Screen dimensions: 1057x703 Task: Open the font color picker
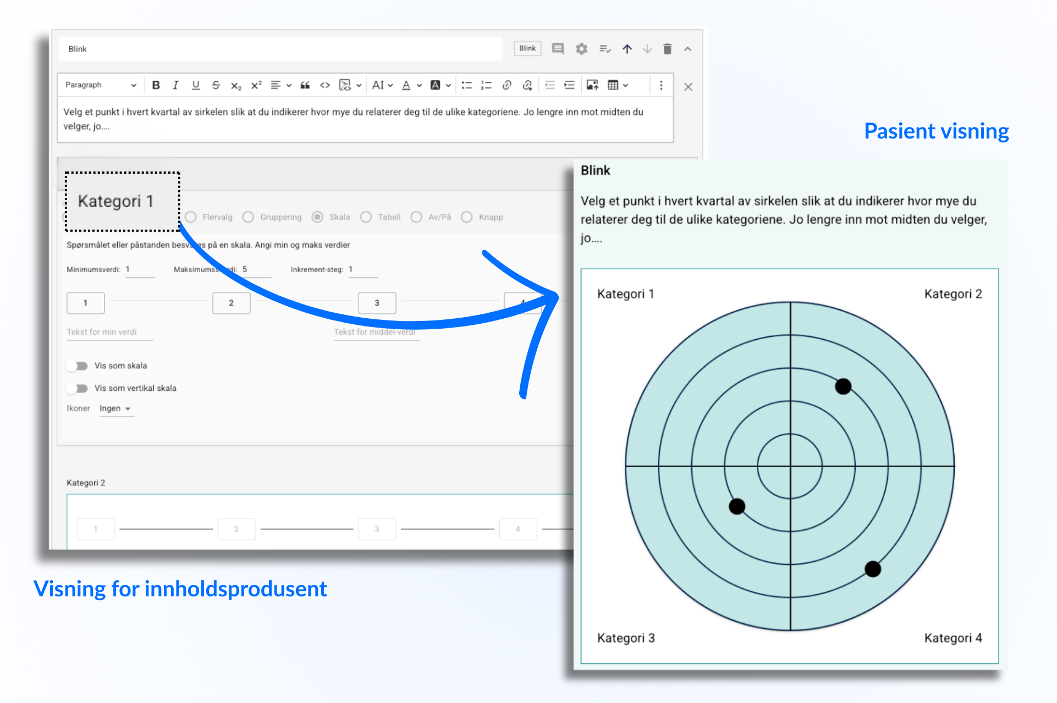[406, 85]
